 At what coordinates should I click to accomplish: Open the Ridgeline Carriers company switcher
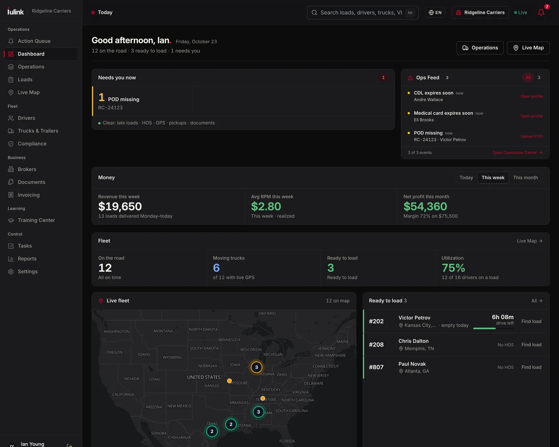click(480, 12)
